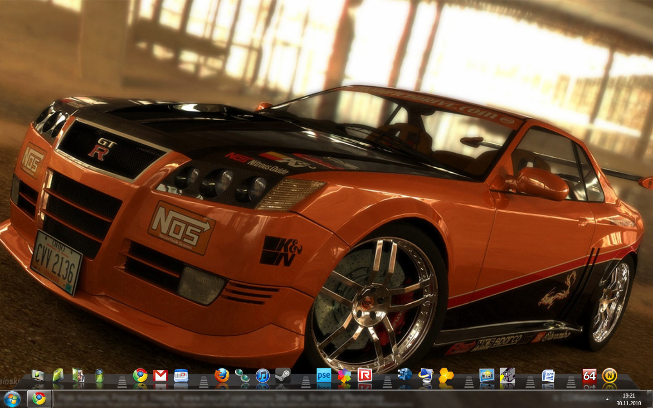The width and height of the screenshot is (653, 408).
Task: Open the Google Calendar dock icon
Action: (x=181, y=376)
